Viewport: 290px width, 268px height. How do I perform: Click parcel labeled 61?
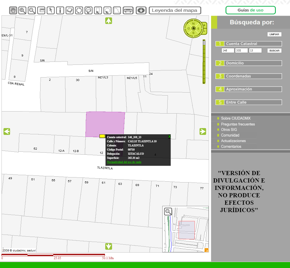[105, 200]
